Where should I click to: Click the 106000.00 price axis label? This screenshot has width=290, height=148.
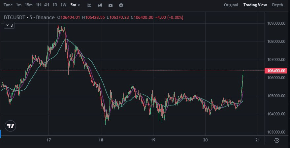(276, 77)
